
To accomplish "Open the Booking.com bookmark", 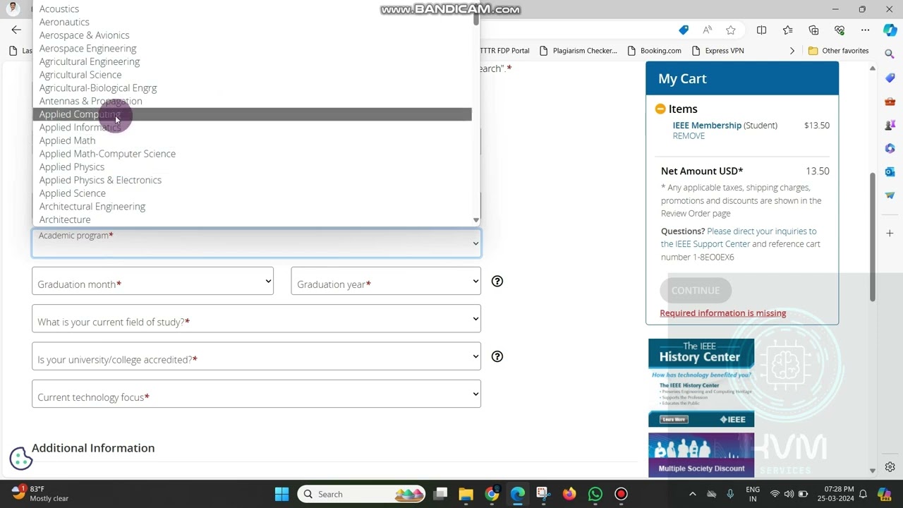I will click(653, 51).
